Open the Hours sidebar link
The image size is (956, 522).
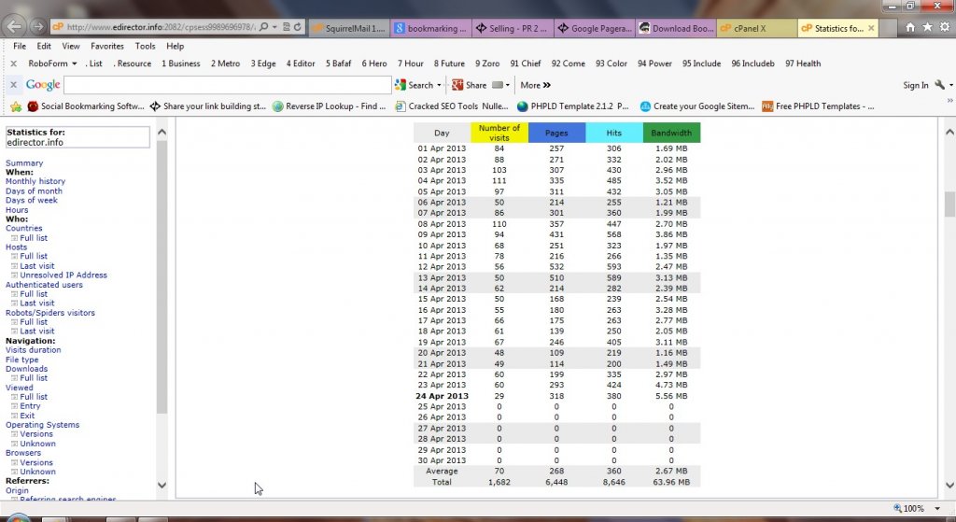(17, 210)
